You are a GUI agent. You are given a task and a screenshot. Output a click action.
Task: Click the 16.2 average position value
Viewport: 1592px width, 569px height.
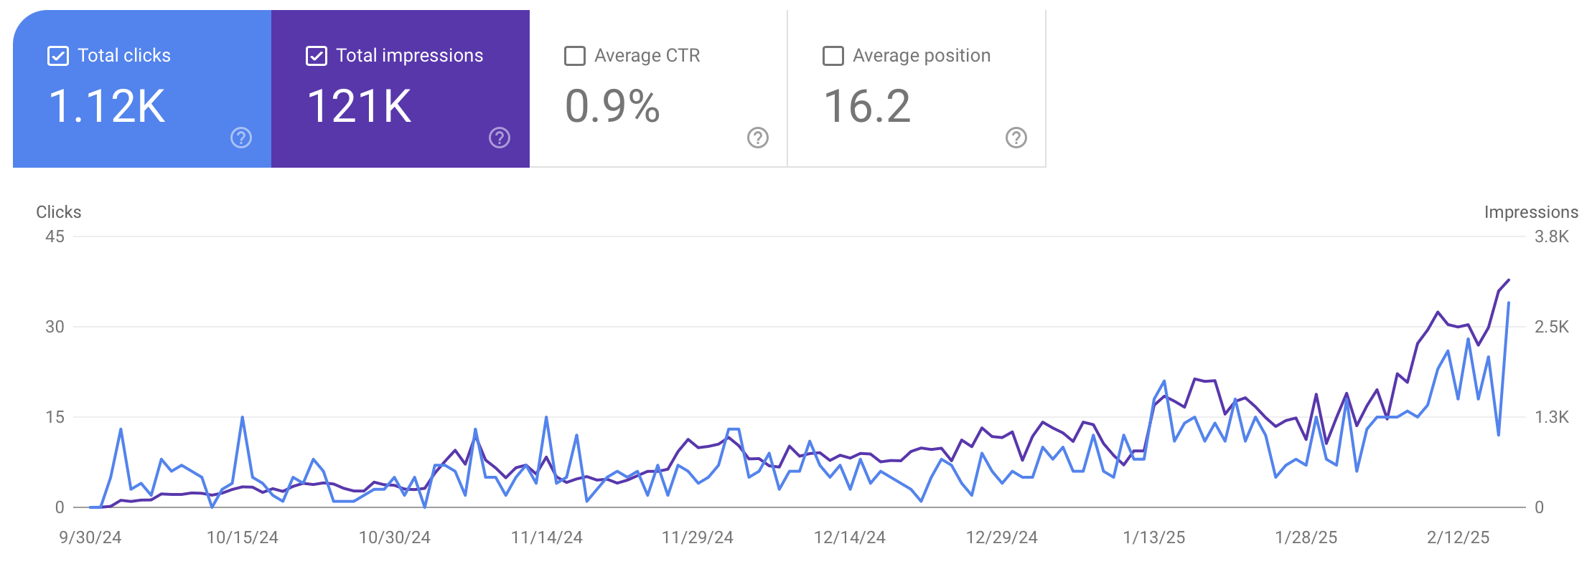(x=867, y=106)
